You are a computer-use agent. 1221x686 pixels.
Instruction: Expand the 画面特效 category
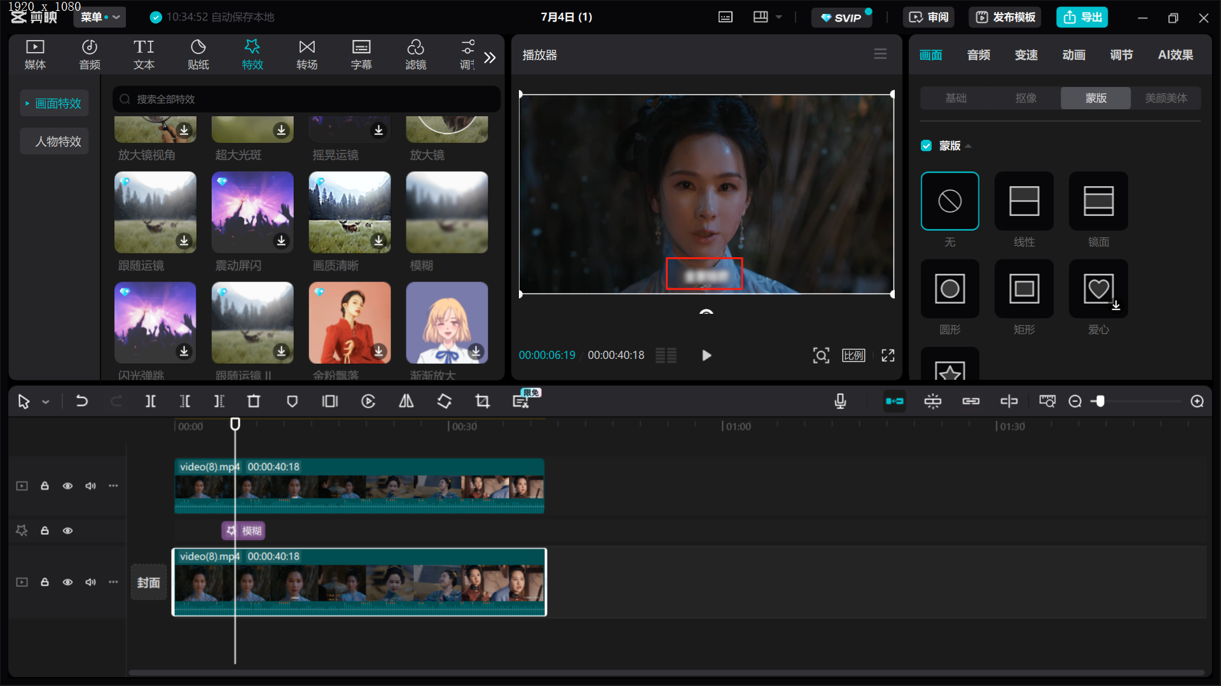[x=54, y=104]
